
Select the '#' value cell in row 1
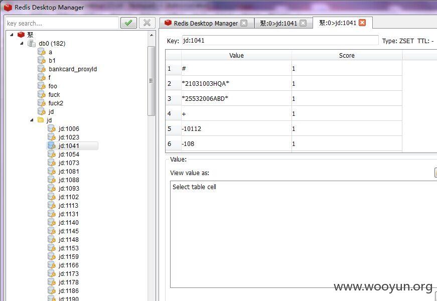tap(236, 68)
